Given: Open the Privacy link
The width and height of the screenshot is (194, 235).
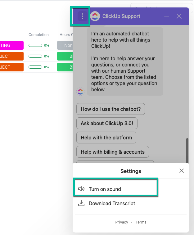Looking at the screenshot, I should (x=122, y=222).
